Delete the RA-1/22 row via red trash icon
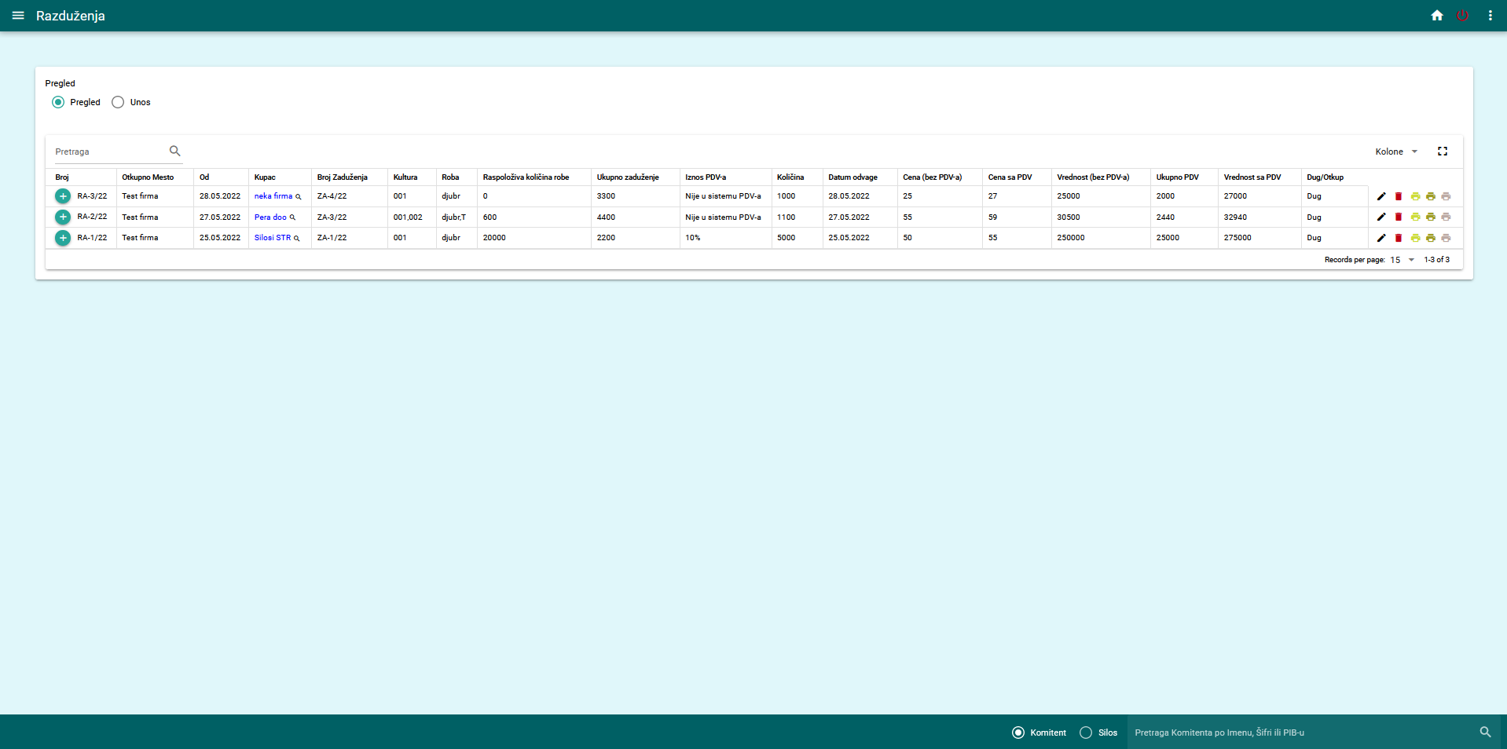Image resolution: width=1507 pixels, height=749 pixels. (x=1399, y=238)
